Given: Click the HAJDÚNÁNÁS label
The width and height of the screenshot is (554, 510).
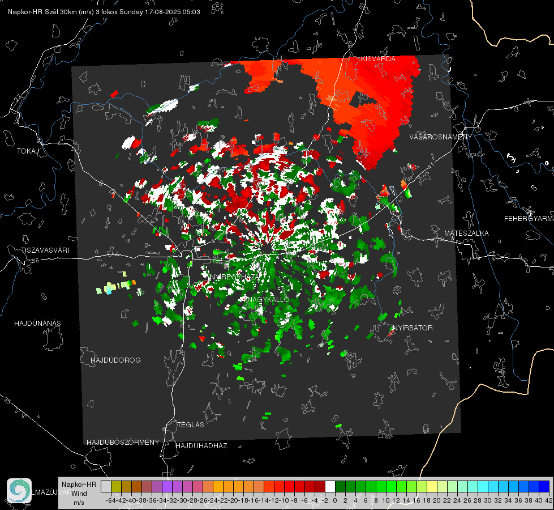Looking at the screenshot, I should (x=37, y=323).
